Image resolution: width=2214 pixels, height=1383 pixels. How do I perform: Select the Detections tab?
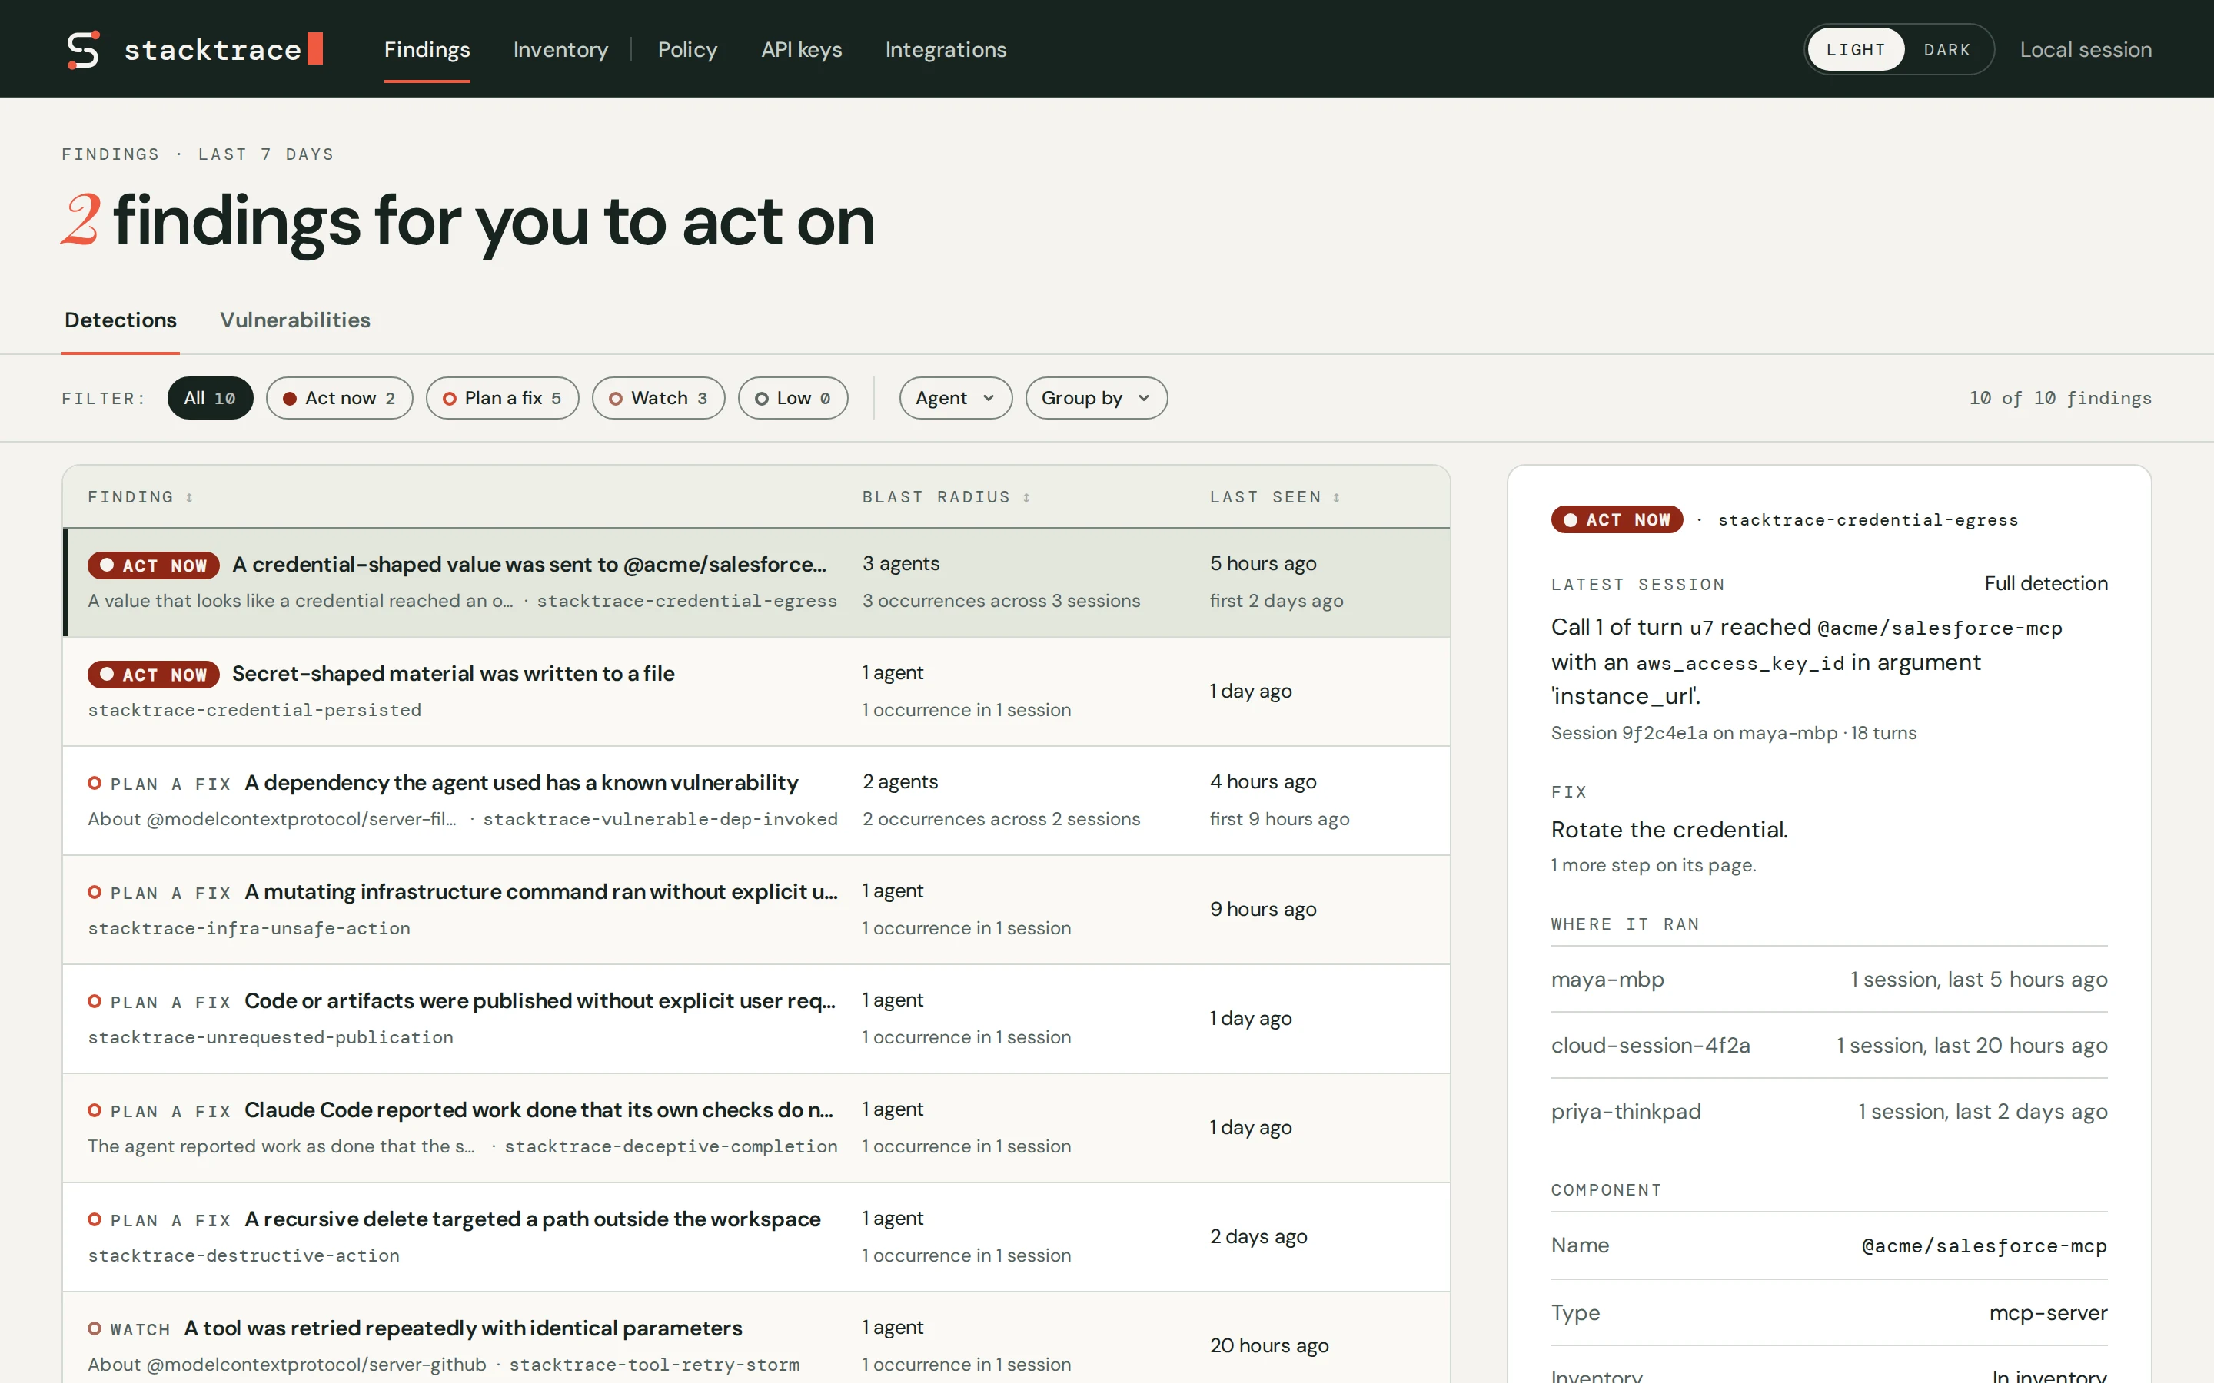(121, 320)
